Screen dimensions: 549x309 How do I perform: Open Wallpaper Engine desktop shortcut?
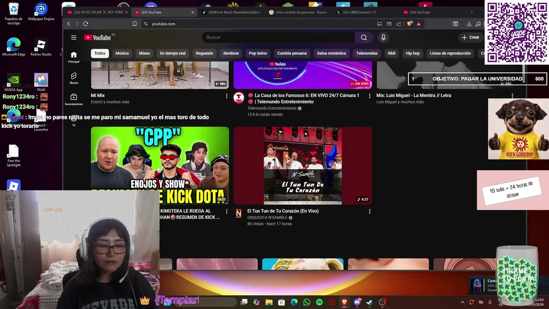[41, 12]
